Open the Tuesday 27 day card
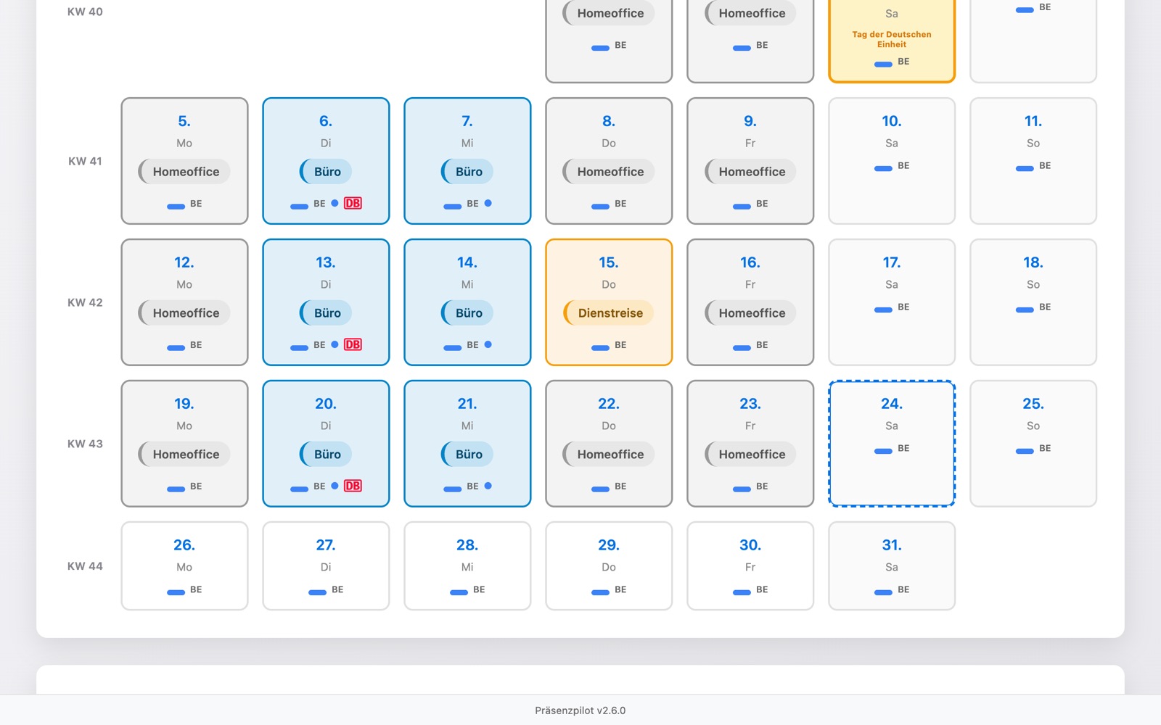Screen dimensions: 1161x725 (326, 566)
